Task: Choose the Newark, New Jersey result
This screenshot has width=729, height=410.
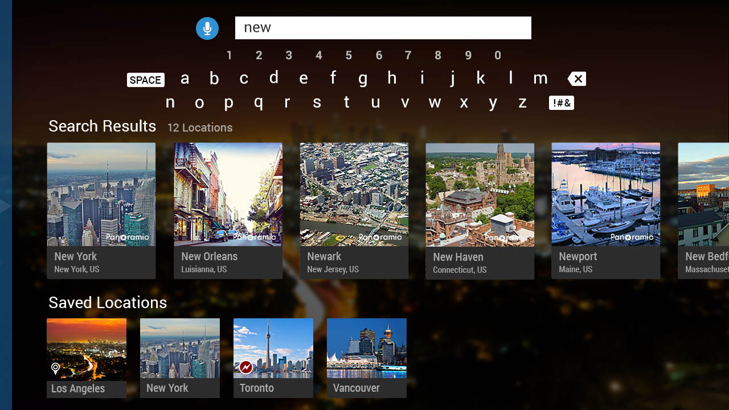Action: [354, 211]
